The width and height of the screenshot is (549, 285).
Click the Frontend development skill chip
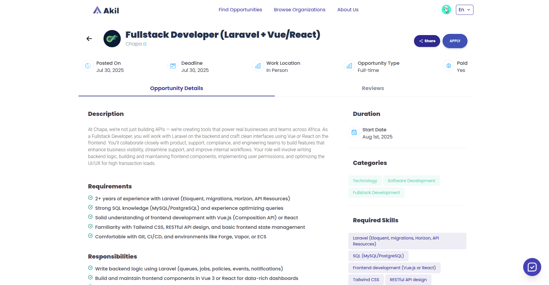394,268
